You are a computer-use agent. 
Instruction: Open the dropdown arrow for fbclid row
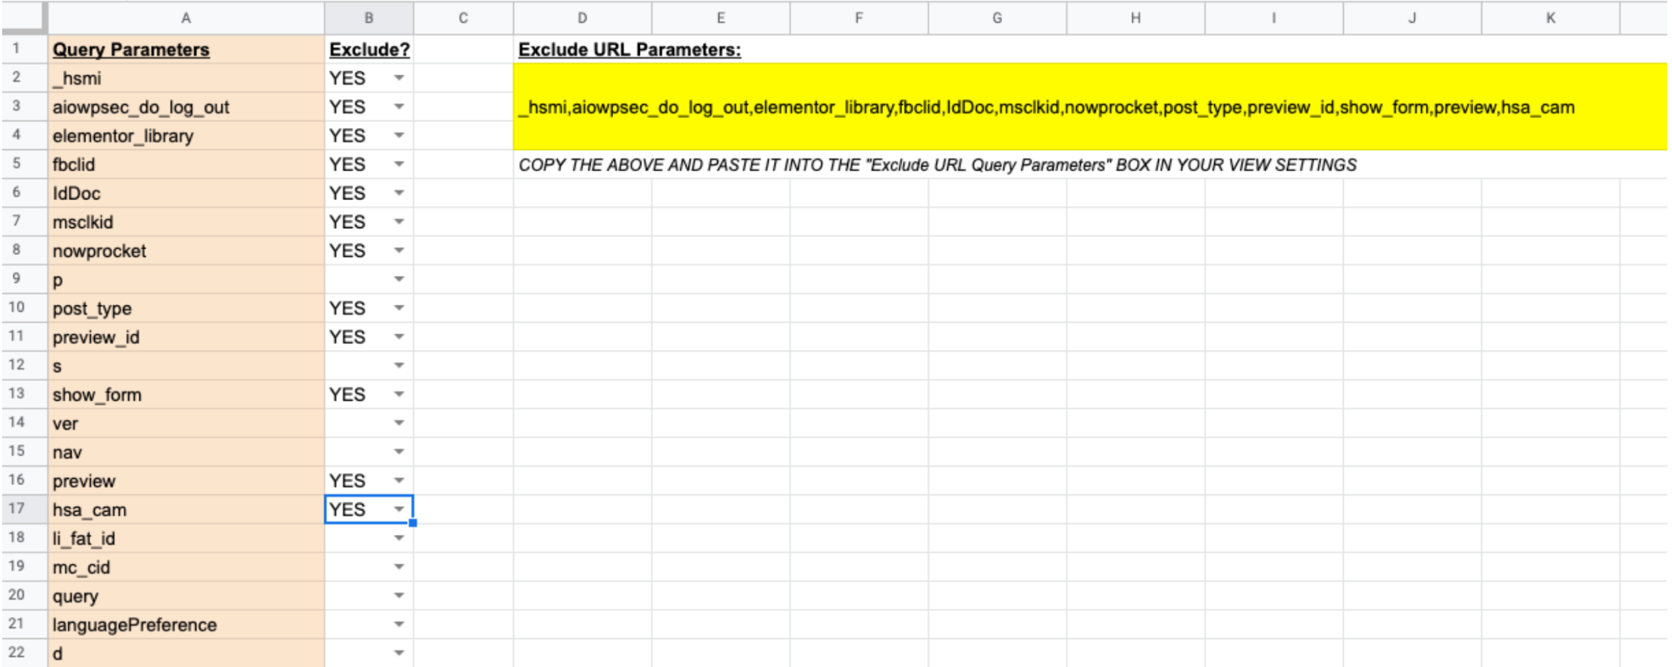[399, 164]
